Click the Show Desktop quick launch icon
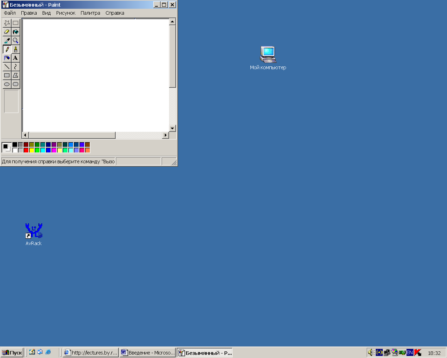Viewport: 447px width, 358px height. tap(32, 352)
